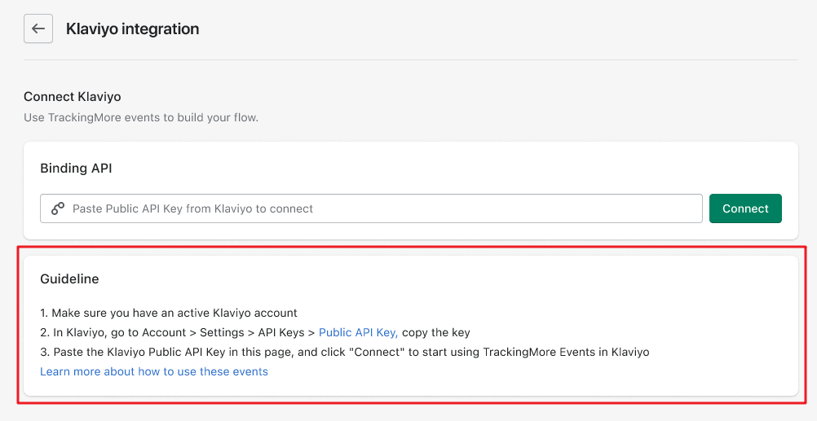
Task: Click the Klaviyo integration page title
Action: point(132,29)
